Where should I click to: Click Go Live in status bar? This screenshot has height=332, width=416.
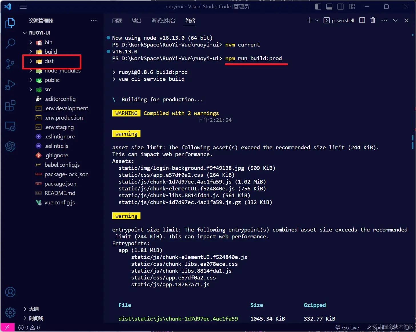tap(347, 327)
